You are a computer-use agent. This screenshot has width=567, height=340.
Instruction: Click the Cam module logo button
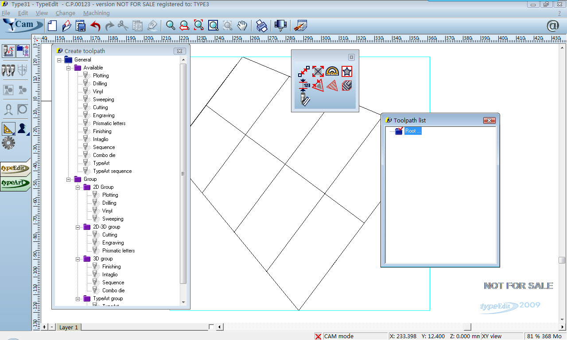click(22, 25)
